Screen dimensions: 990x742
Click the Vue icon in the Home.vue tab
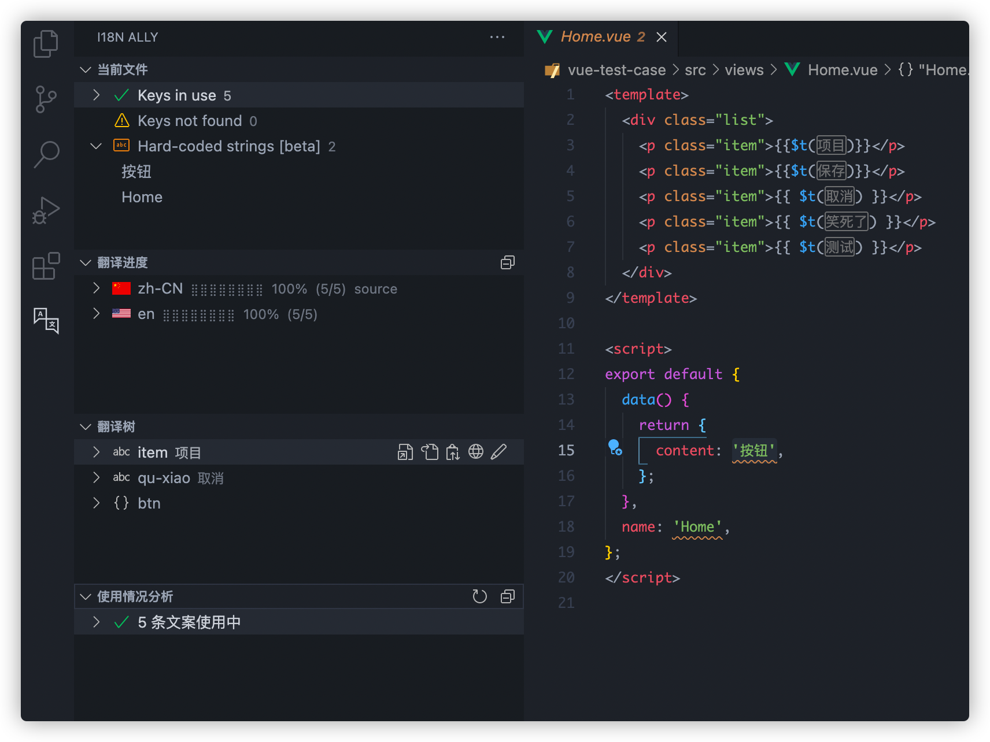(x=545, y=37)
